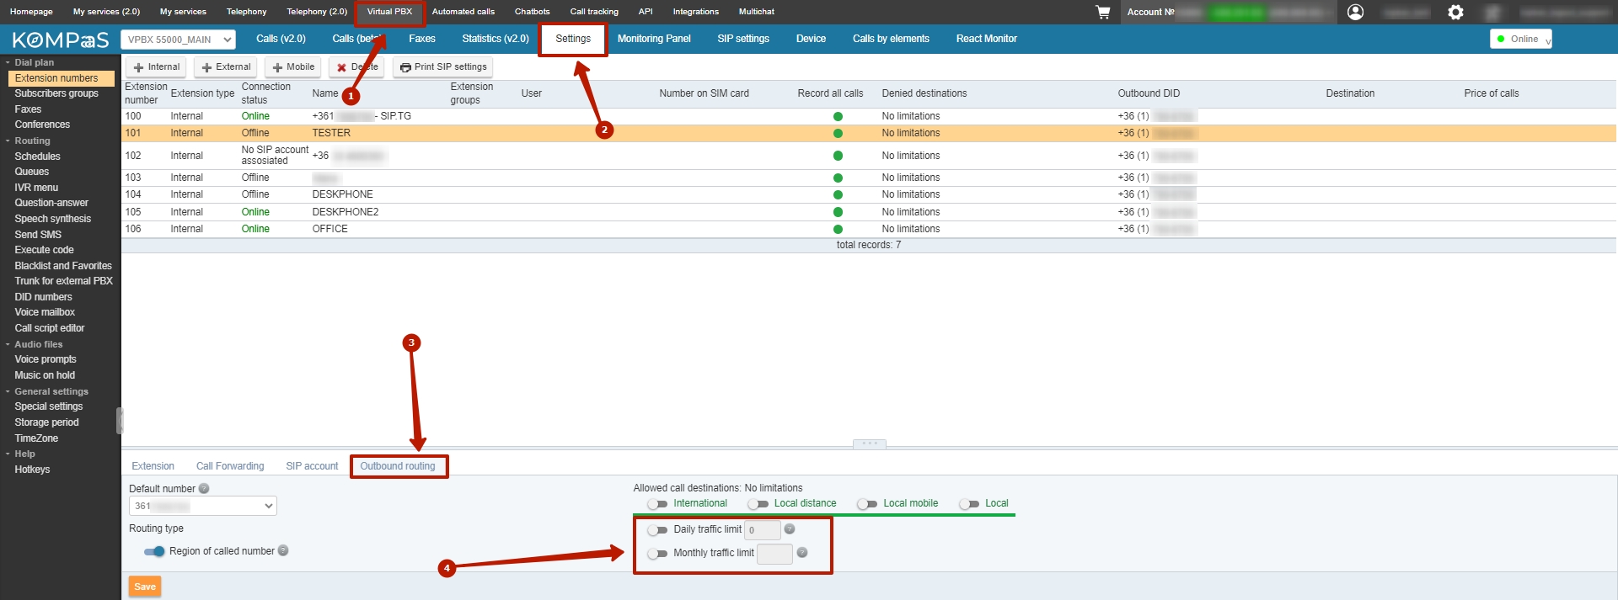1618x600 pixels.
Task: Open IVR menu in sidebar
Action: (36, 188)
